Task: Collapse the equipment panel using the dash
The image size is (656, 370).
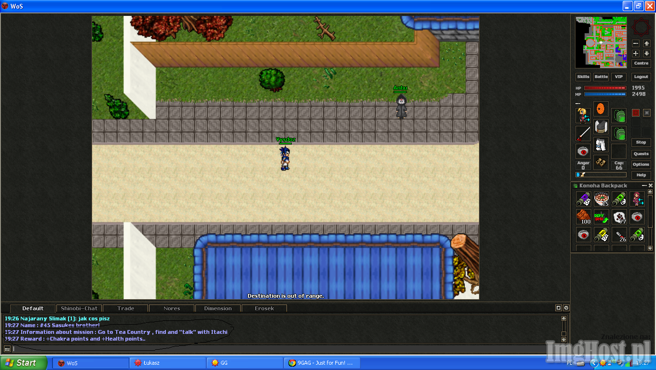Action: pyautogui.click(x=578, y=103)
